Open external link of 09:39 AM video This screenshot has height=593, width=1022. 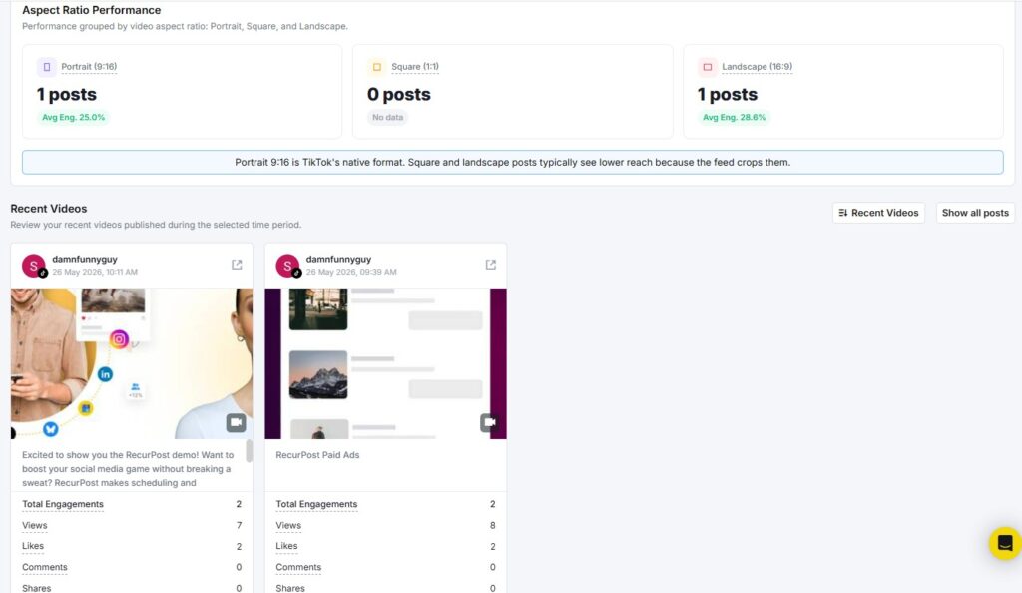[491, 264]
